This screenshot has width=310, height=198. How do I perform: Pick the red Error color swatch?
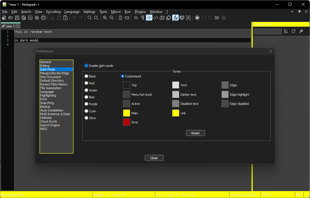pyautogui.click(x=126, y=122)
